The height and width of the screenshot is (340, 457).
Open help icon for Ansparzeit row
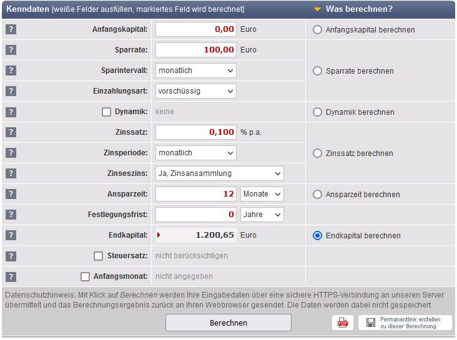coord(11,194)
